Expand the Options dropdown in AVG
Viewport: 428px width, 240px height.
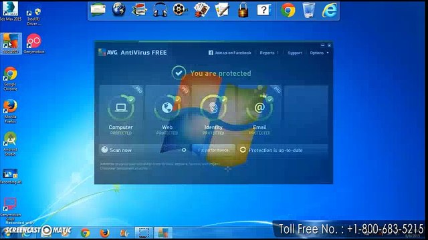click(319, 53)
